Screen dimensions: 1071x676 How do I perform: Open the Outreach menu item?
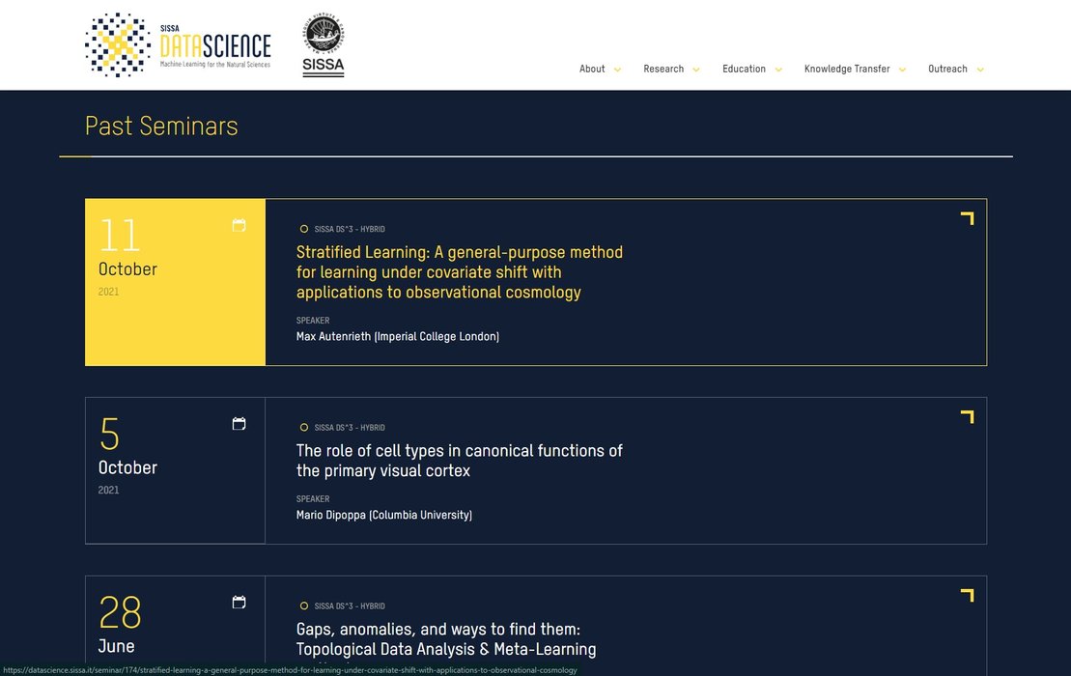click(947, 70)
